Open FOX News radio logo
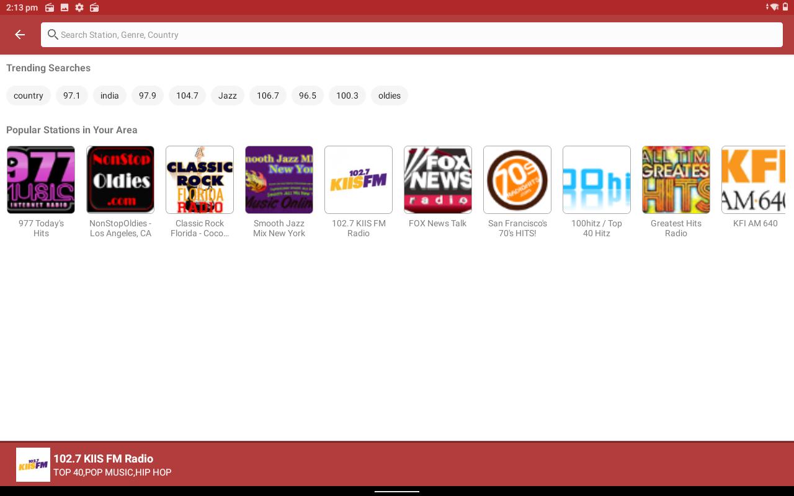This screenshot has height=496, width=794. 438,180
